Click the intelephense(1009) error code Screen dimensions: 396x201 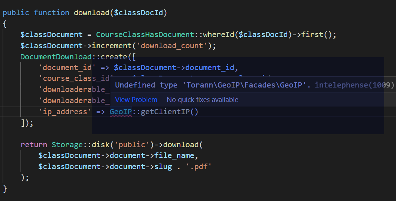[354, 85]
